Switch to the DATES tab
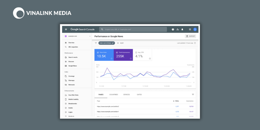Image resolution: width=260 pixels, height=130 pixels. 139,95
